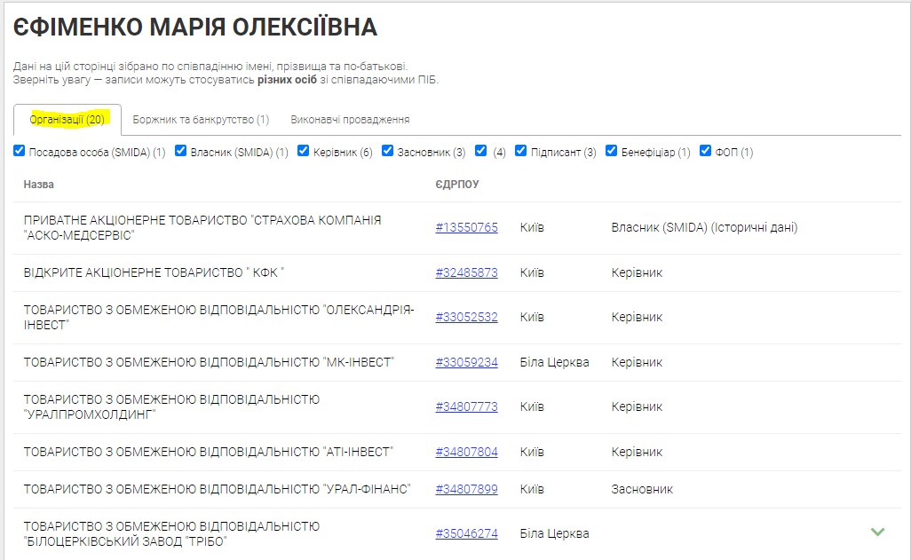This screenshot has height=560, width=911.
Task: Click ЄДРПОУ code #32485873
Action: click(x=466, y=272)
